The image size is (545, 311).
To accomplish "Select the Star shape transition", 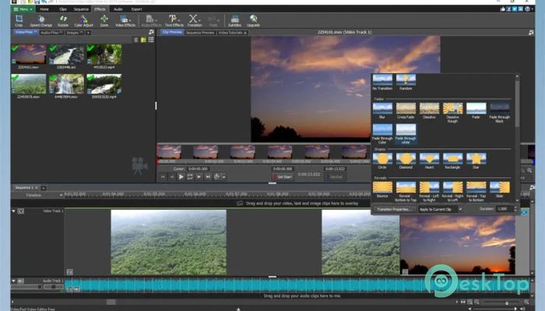I will click(476, 161).
